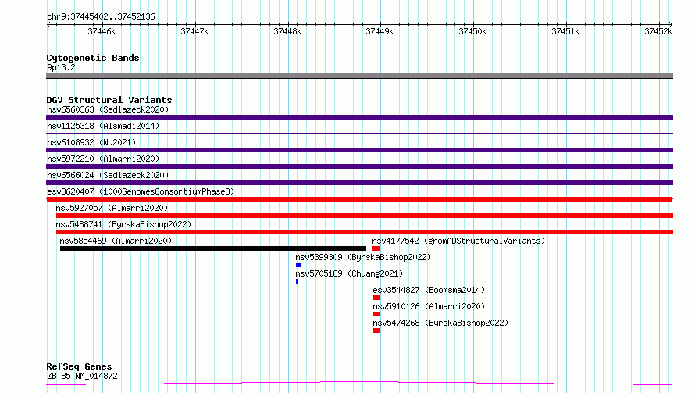Click the magenta ZBTB5 gene line
The image size is (695, 393).
tap(359, 384)
